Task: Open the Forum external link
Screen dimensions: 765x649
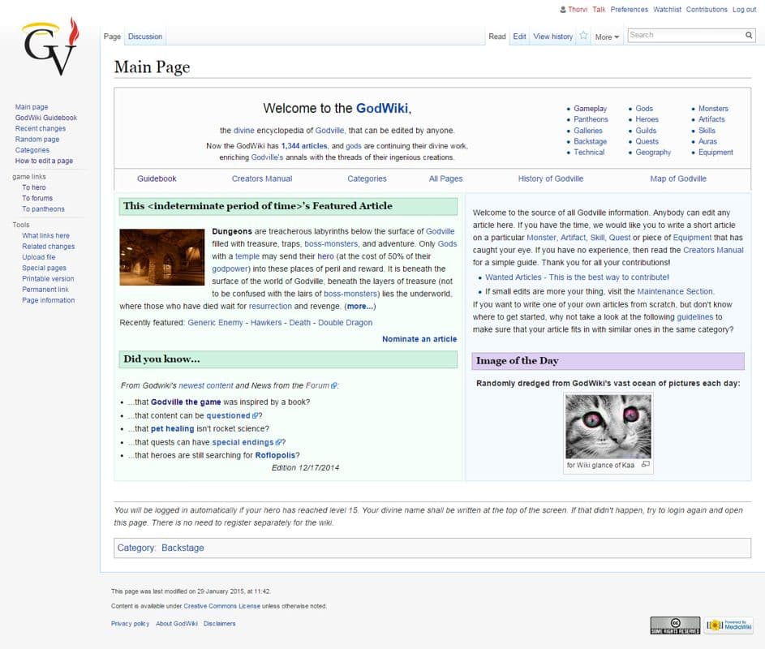Action: click(320, 385)
